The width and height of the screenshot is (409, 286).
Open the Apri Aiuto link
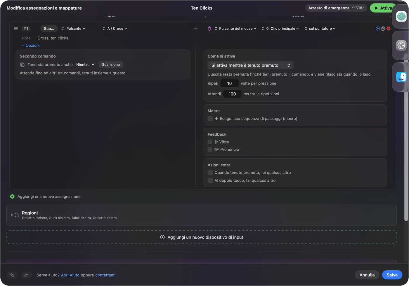click(70, 275)
